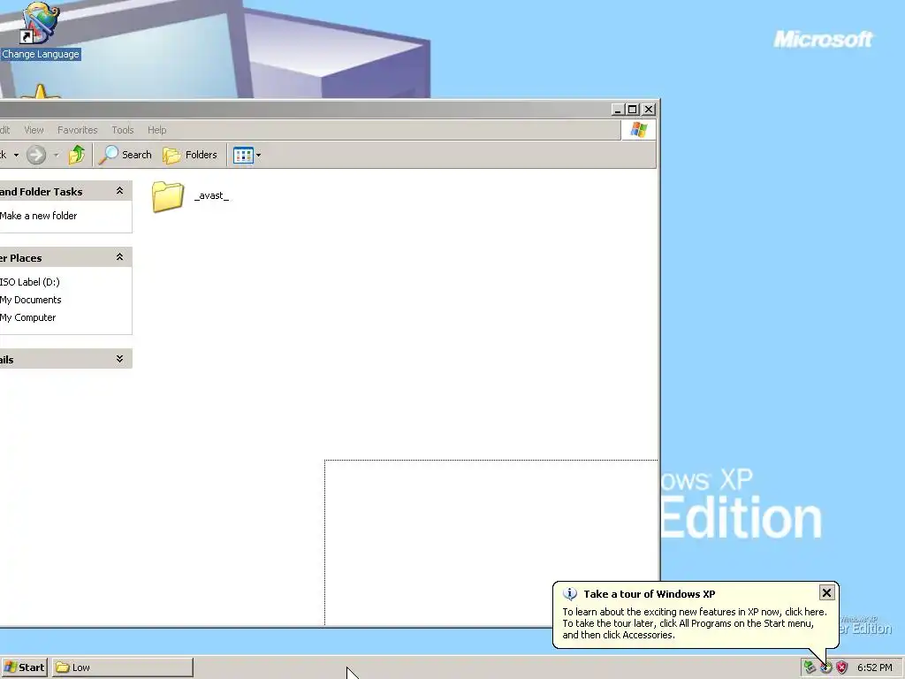This screenshot has width=905, height=679.
Task: Go to My Documents
Action: coord(31,300)
